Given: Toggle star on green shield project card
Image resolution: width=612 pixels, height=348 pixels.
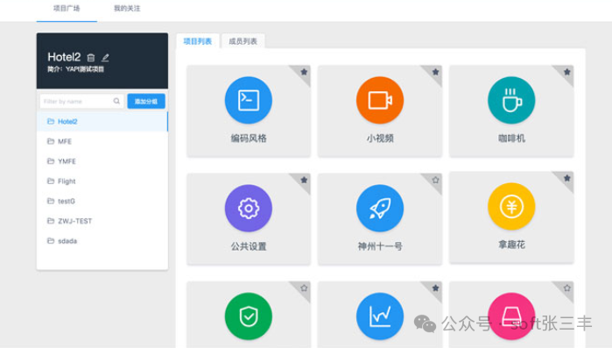Looking at the screenshot, I should [x=304, y=288].
